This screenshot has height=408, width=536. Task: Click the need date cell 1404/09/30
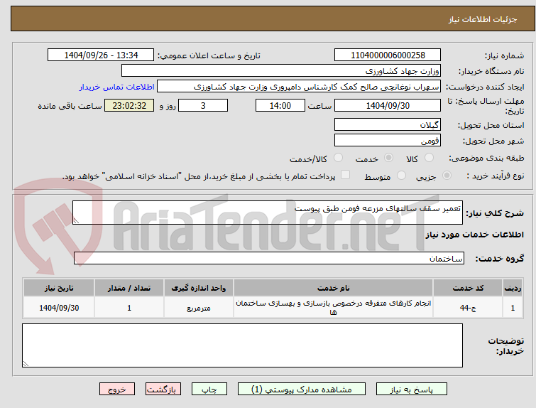click(59, 307)
